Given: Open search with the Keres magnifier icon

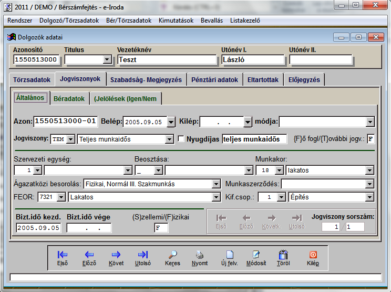Looking at the screenshot, I should click(x=172, y=256).
